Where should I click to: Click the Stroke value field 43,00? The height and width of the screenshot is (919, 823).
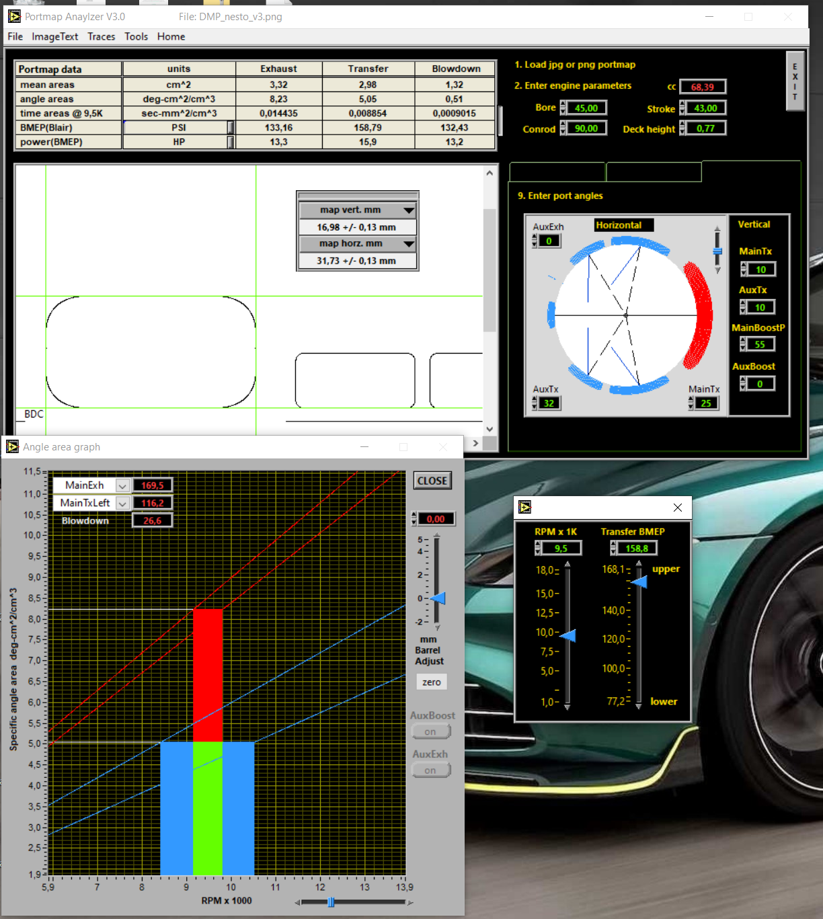click(706, 108)
